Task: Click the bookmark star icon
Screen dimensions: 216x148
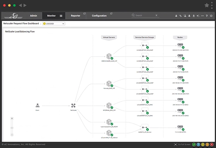Action: point(207,5)
